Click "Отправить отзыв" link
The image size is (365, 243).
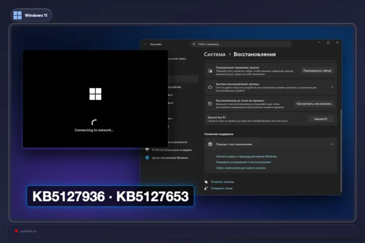pos(222,188)
